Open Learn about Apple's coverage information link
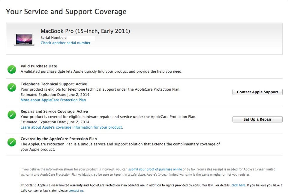The image size is (288, 196). pos(72,127)
